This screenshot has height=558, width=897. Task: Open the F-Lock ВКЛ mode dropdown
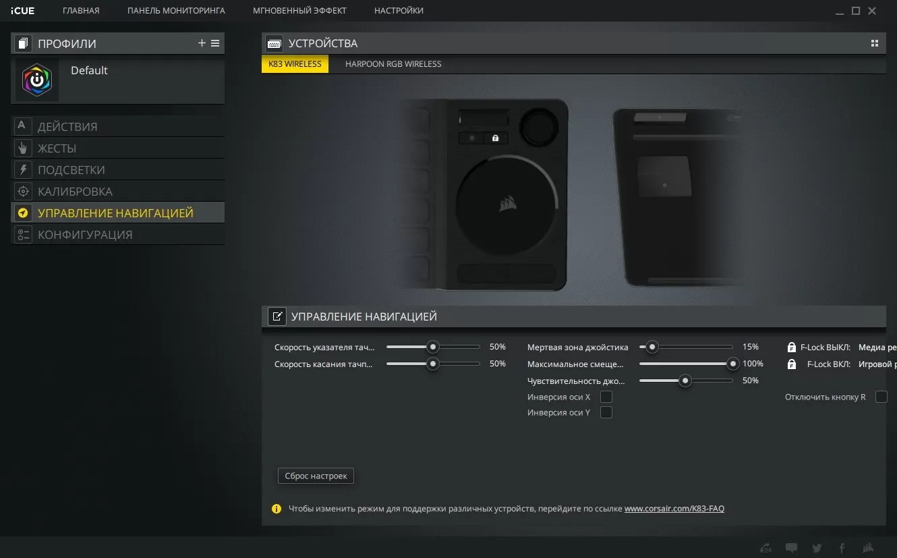click(x=877, y=364)
